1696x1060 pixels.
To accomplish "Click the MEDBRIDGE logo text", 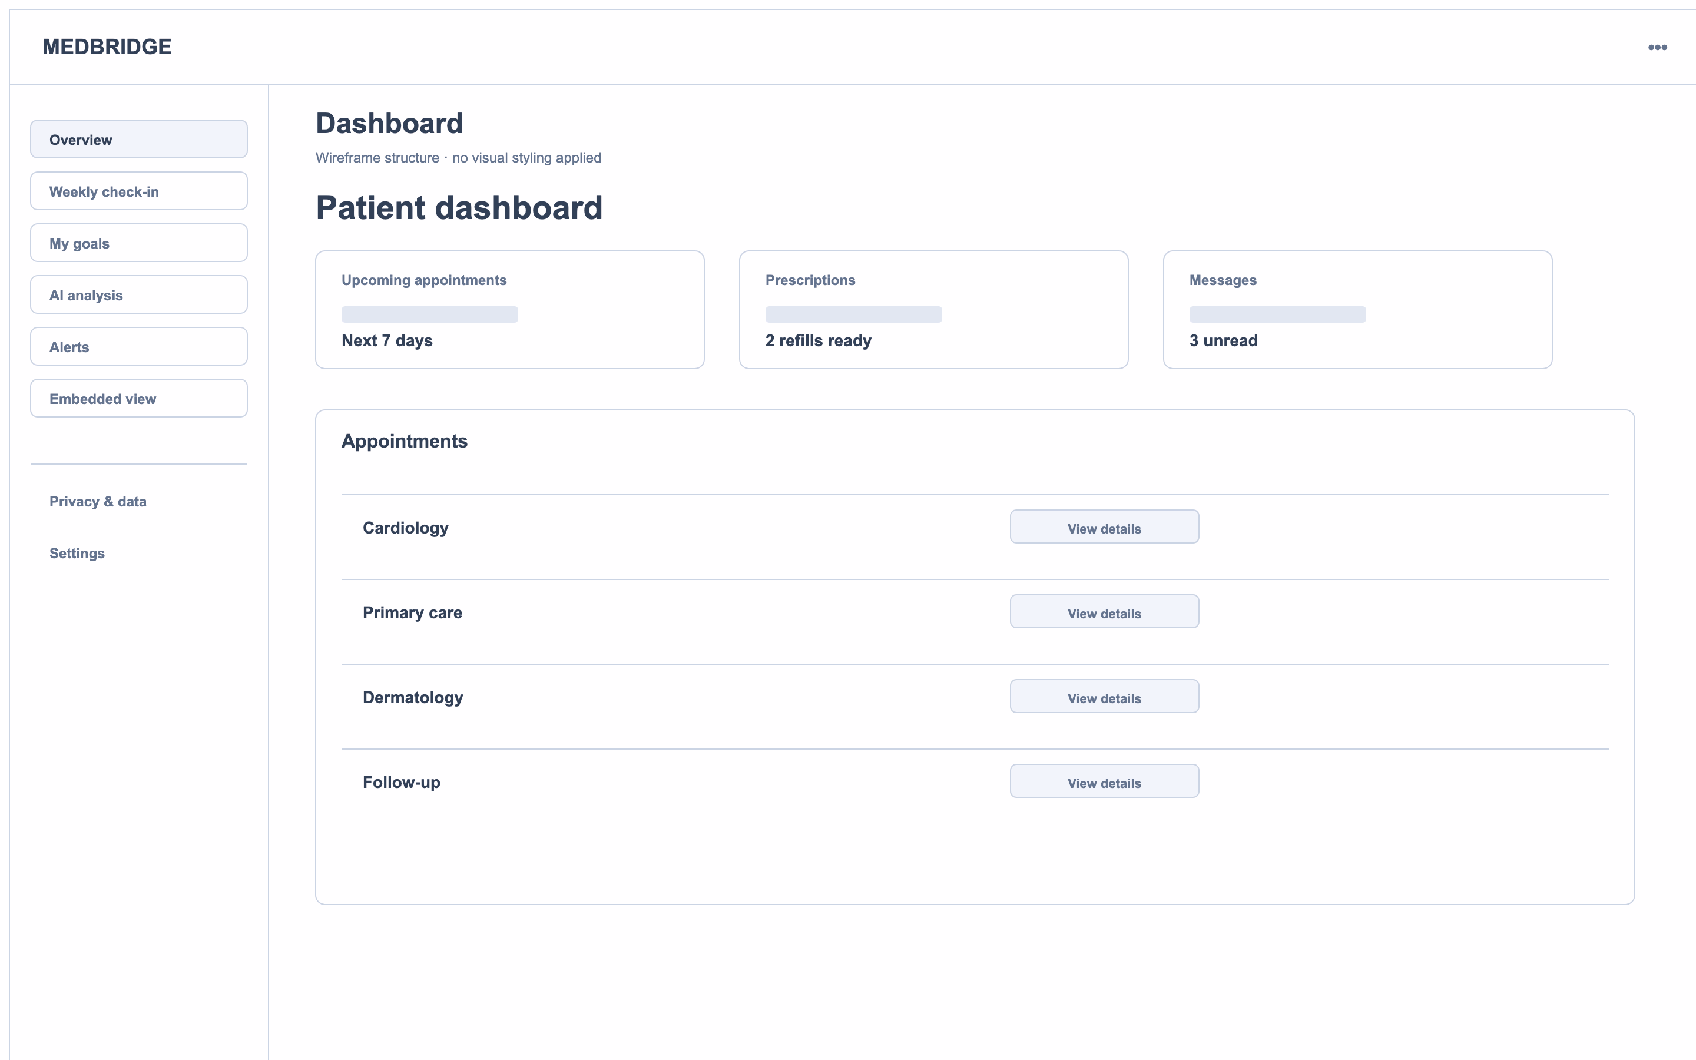I will [x=107, y=47].
